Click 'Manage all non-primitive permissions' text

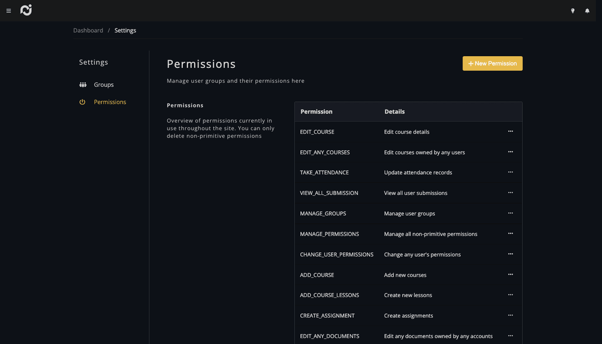(430, 234)
